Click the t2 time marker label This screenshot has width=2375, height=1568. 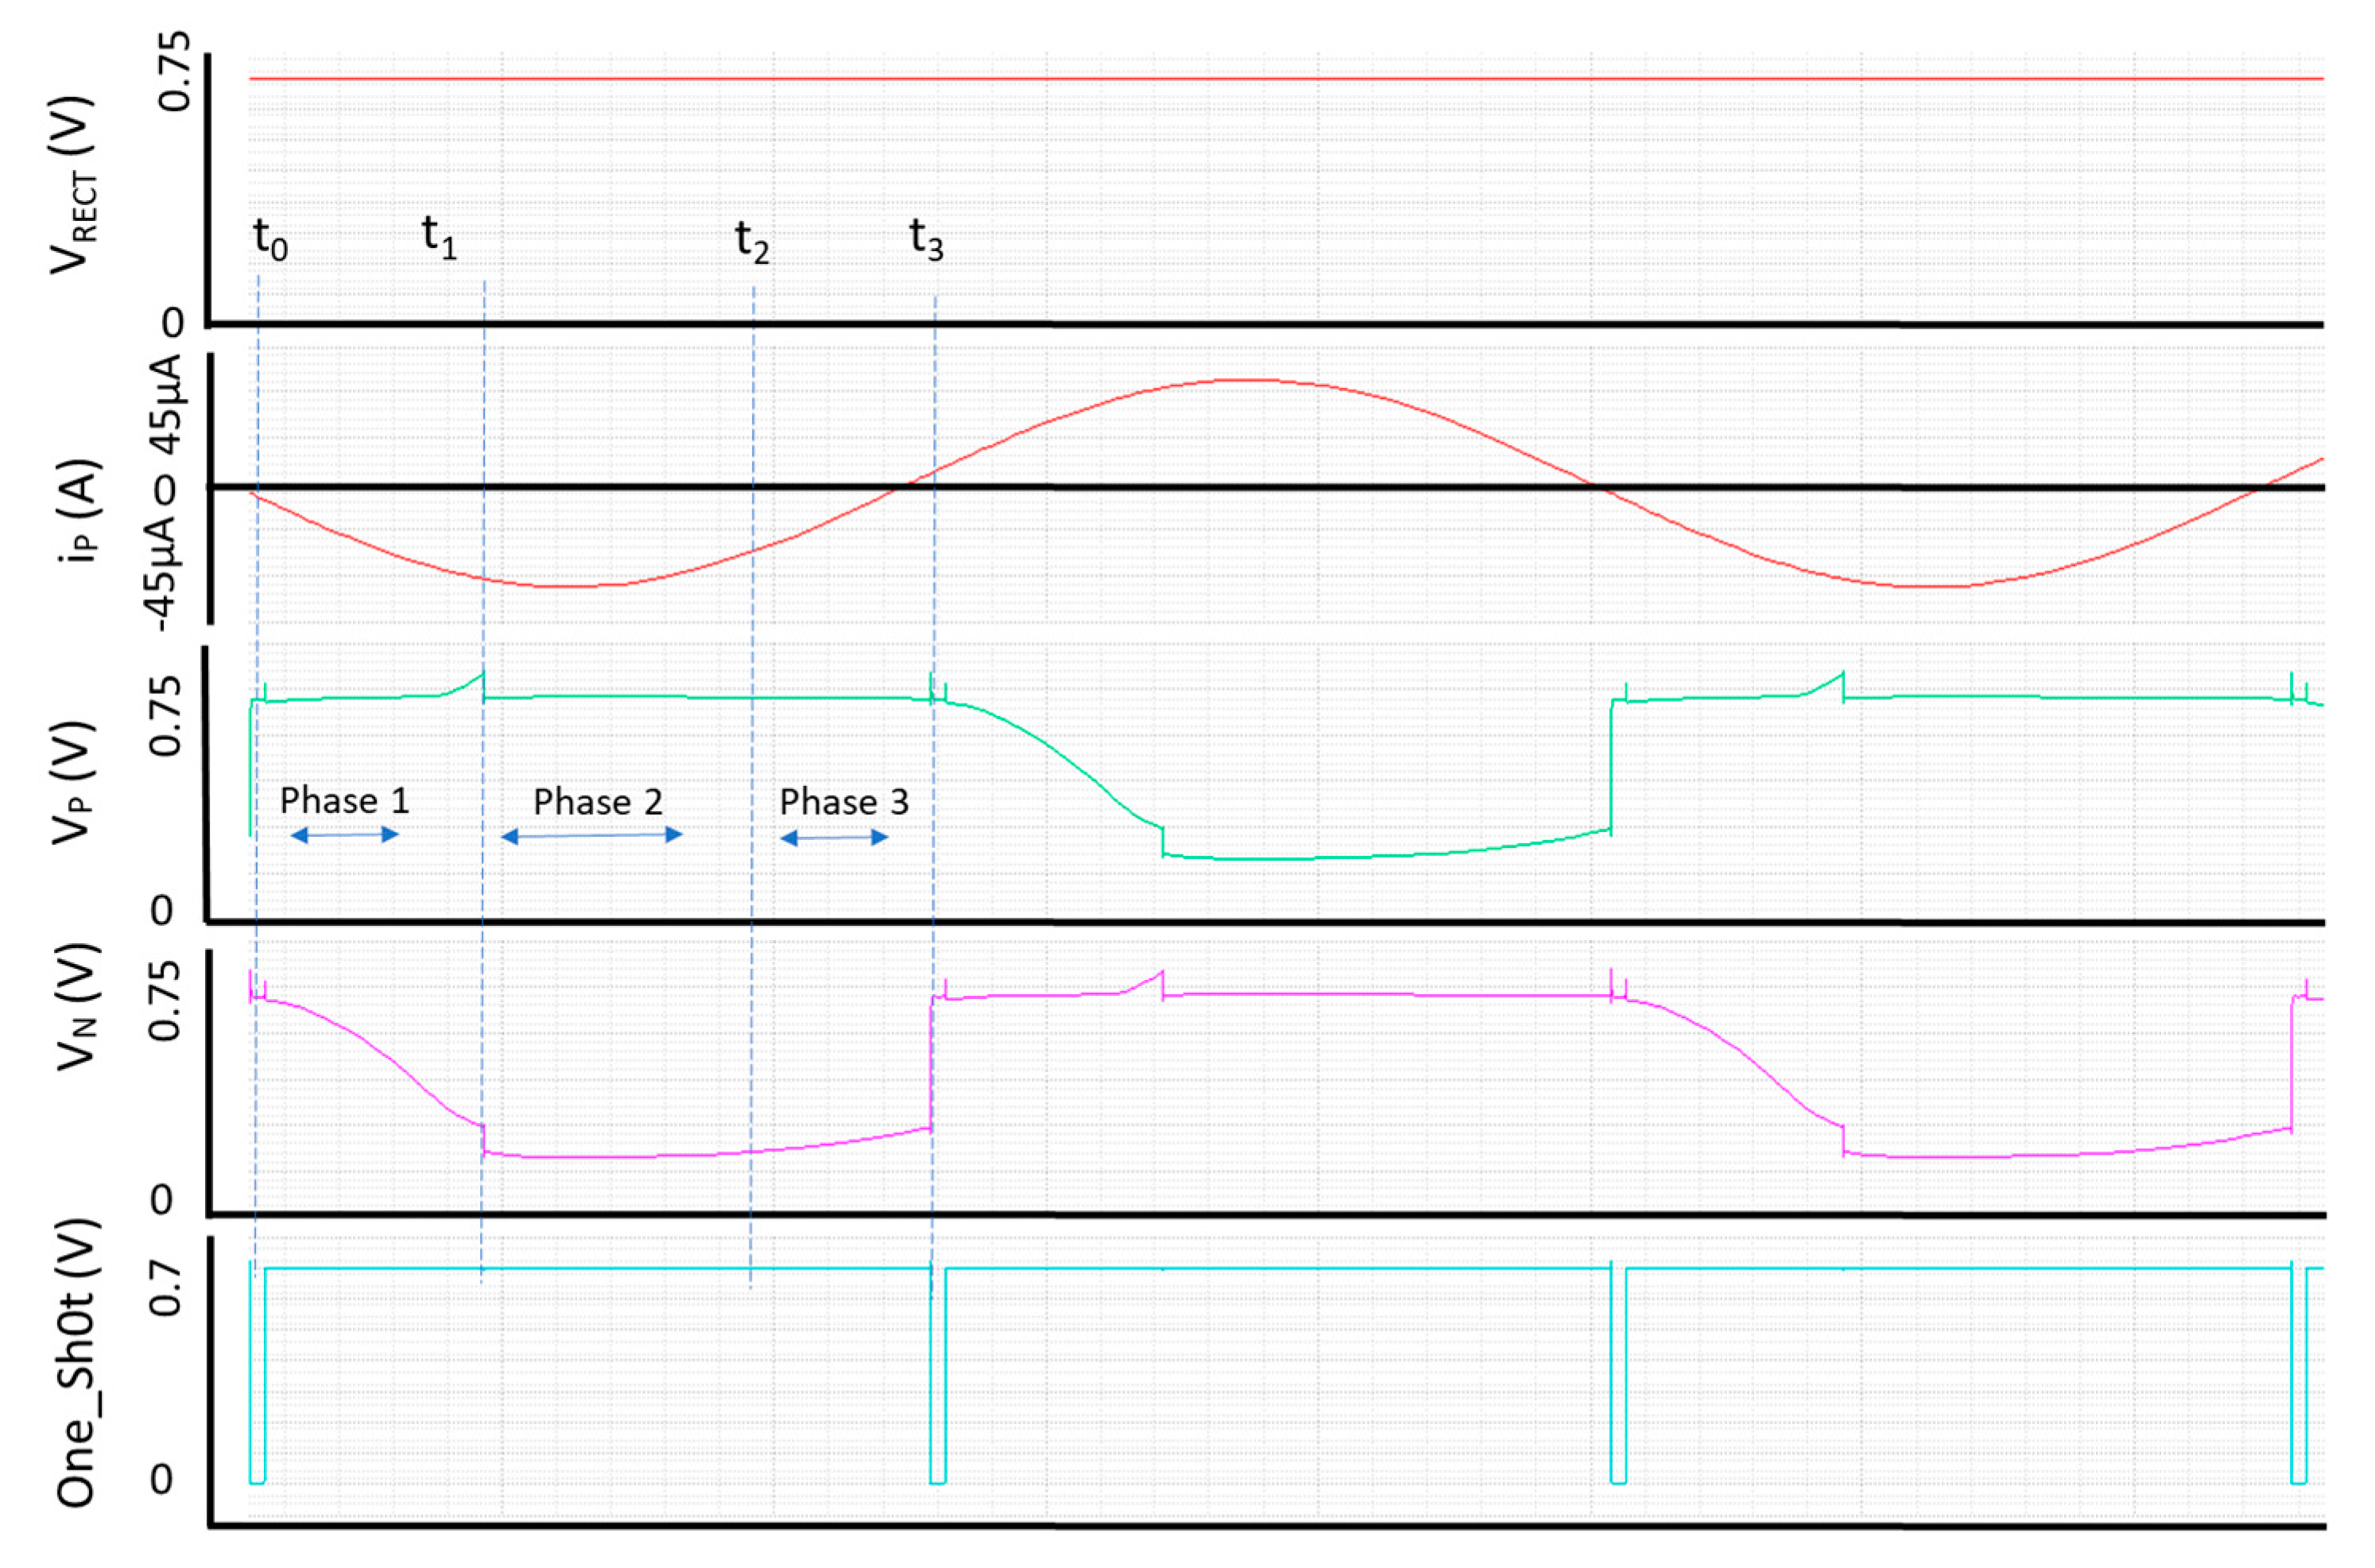[x=752, y=242]
